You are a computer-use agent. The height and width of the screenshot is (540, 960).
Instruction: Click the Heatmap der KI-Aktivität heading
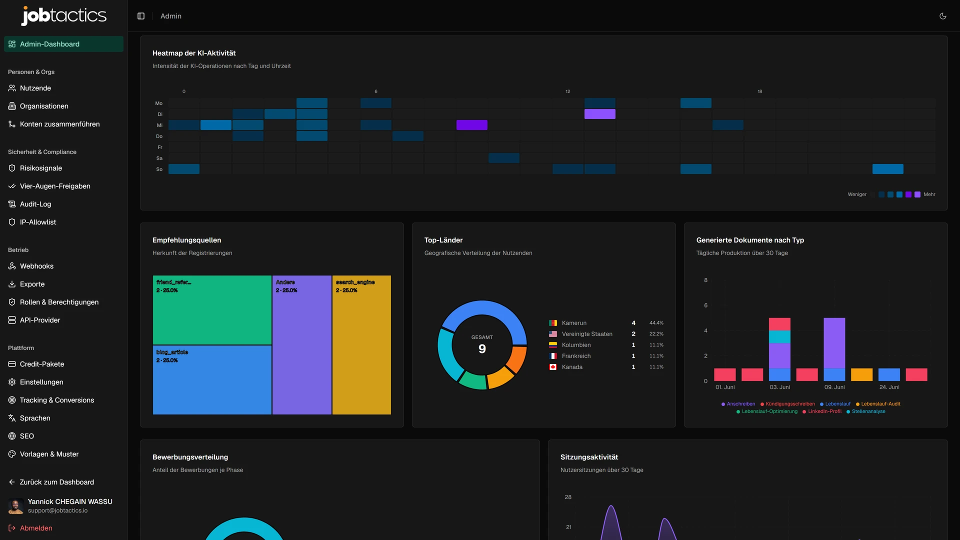[x=194, y=53]
